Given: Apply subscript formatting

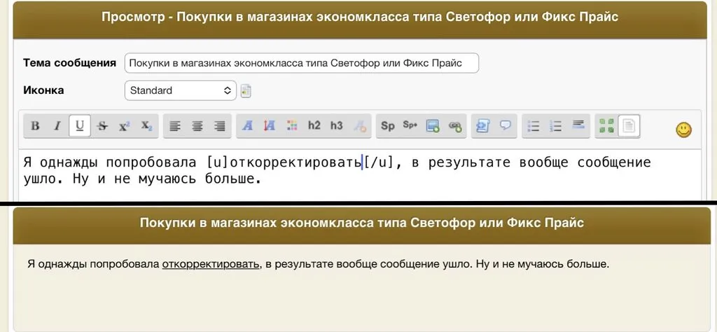Looking at the screenshot, I should 146,126.
